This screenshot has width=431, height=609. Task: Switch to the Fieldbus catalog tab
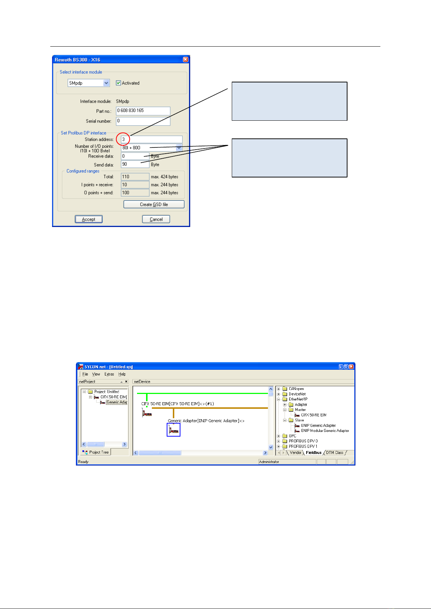coord(313,453)
